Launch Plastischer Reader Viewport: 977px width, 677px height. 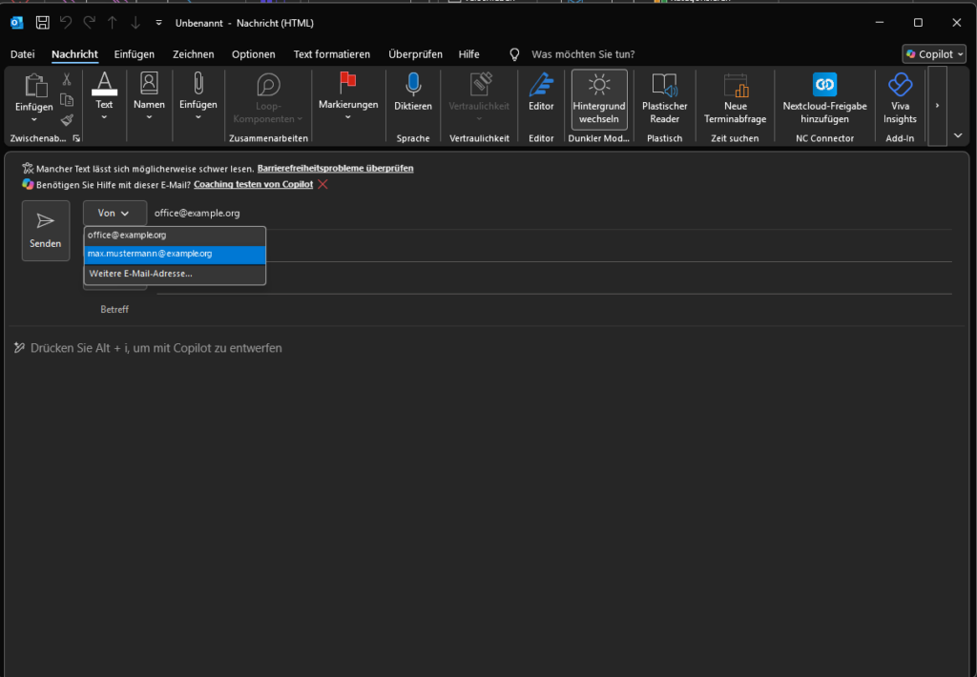[664, 98]
